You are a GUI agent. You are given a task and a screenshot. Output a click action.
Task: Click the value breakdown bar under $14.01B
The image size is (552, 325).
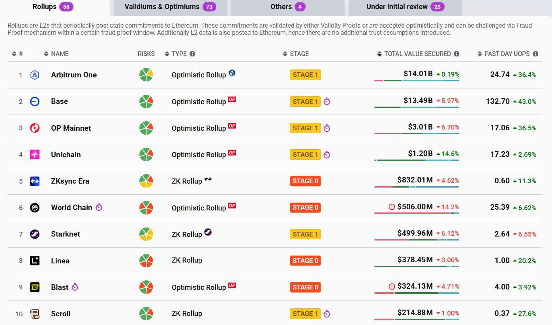tap(417, 81)
